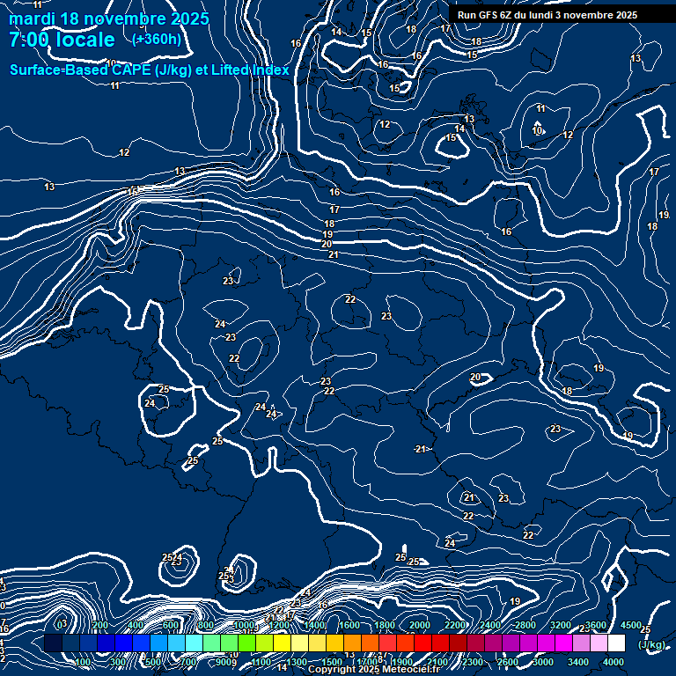Select cyan swatch between 700 and 800
676x676 pixels.
[194, 643]
